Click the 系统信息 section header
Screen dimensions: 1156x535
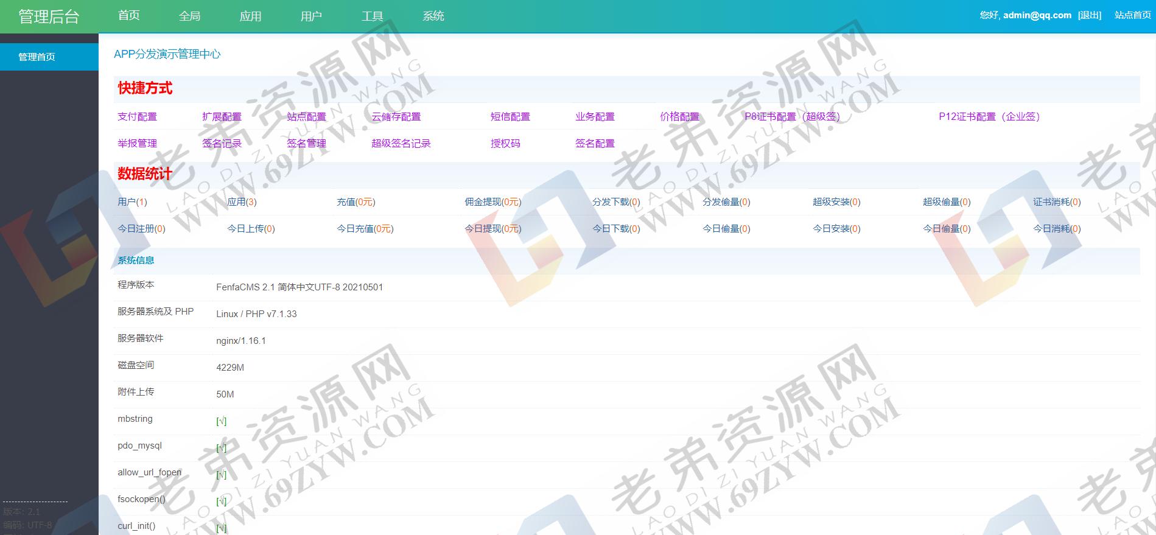click(x=136, y=260)
